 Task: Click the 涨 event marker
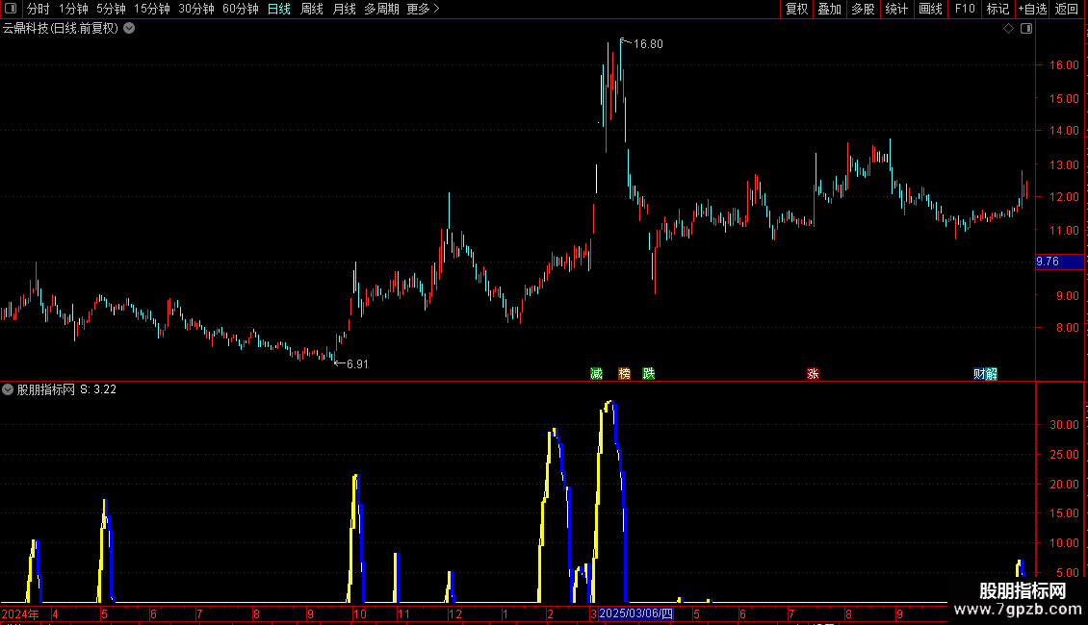814,374
